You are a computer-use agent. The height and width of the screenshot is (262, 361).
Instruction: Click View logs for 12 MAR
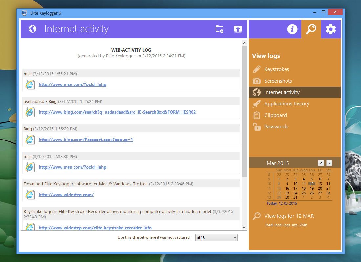point(289,216)
